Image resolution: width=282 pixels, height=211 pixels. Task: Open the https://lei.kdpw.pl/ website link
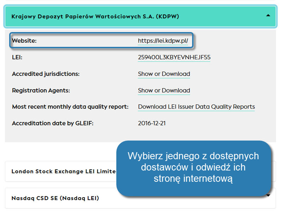tap(163, 41)
